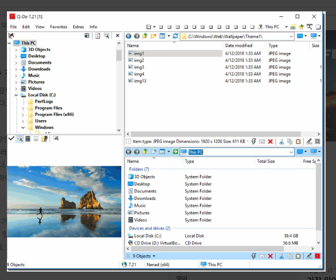Image resolution: width=336 pixels, height=280 pixels.
Task: Close the tree panel with purple X
Action: (117, 36)
